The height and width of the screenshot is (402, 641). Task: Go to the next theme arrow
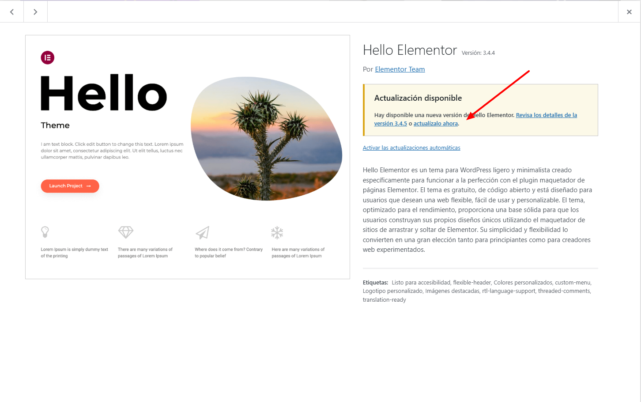pos(35,12)
